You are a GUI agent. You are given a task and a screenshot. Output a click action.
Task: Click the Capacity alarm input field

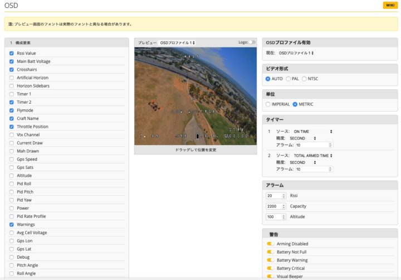[276, 206]
